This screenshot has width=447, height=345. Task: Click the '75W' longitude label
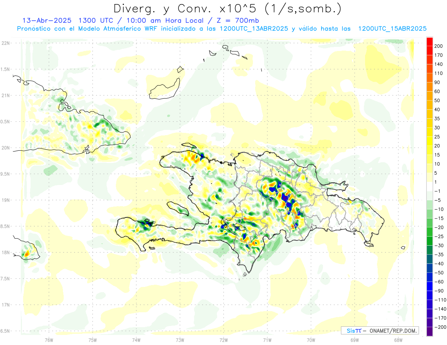click(93, 339)
